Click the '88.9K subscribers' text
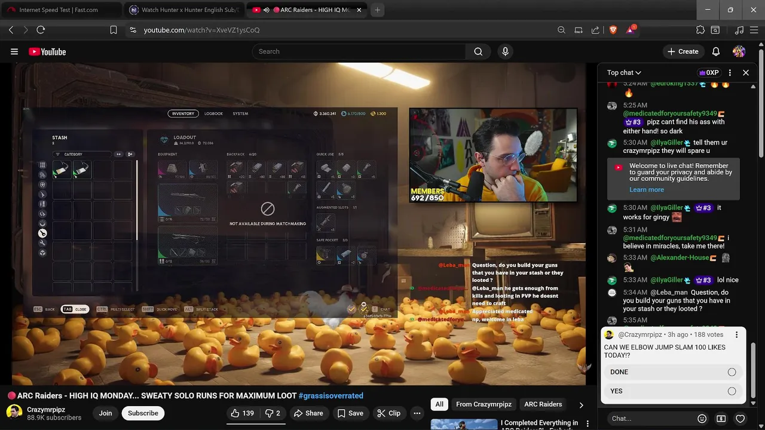 (x=54, y=418)
